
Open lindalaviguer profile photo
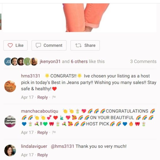(10, 150)
